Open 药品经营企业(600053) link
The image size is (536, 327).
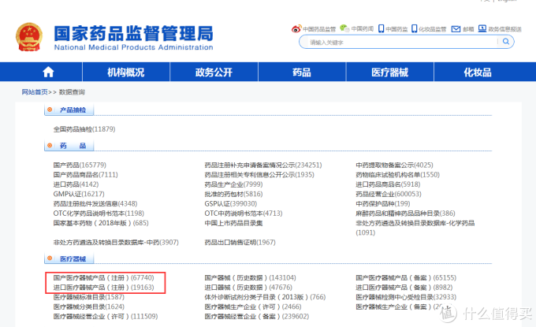389,194
